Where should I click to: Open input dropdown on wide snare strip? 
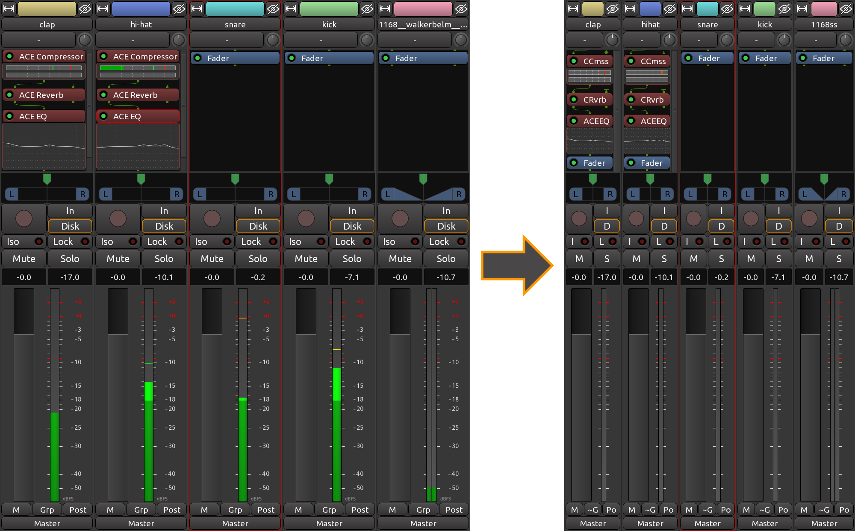coord(227,40)
